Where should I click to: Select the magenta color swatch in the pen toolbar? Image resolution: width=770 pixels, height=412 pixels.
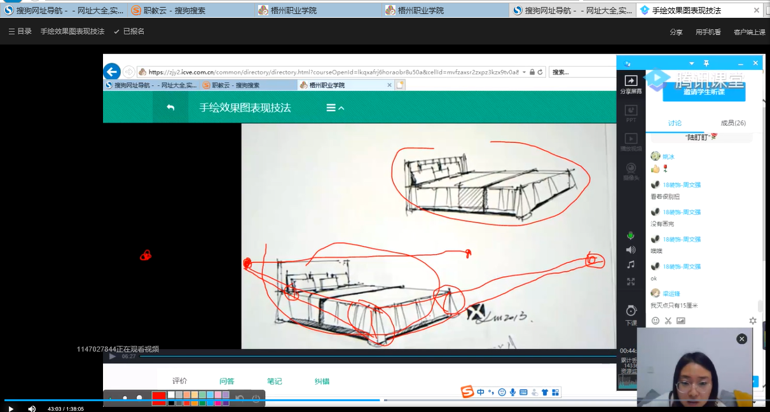coord(218,402)
